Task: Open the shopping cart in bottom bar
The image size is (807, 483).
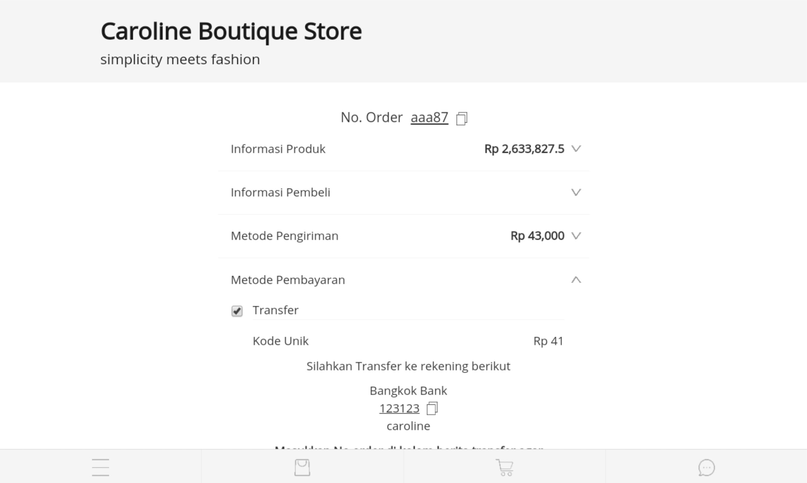Action: (x=504, y=467)
